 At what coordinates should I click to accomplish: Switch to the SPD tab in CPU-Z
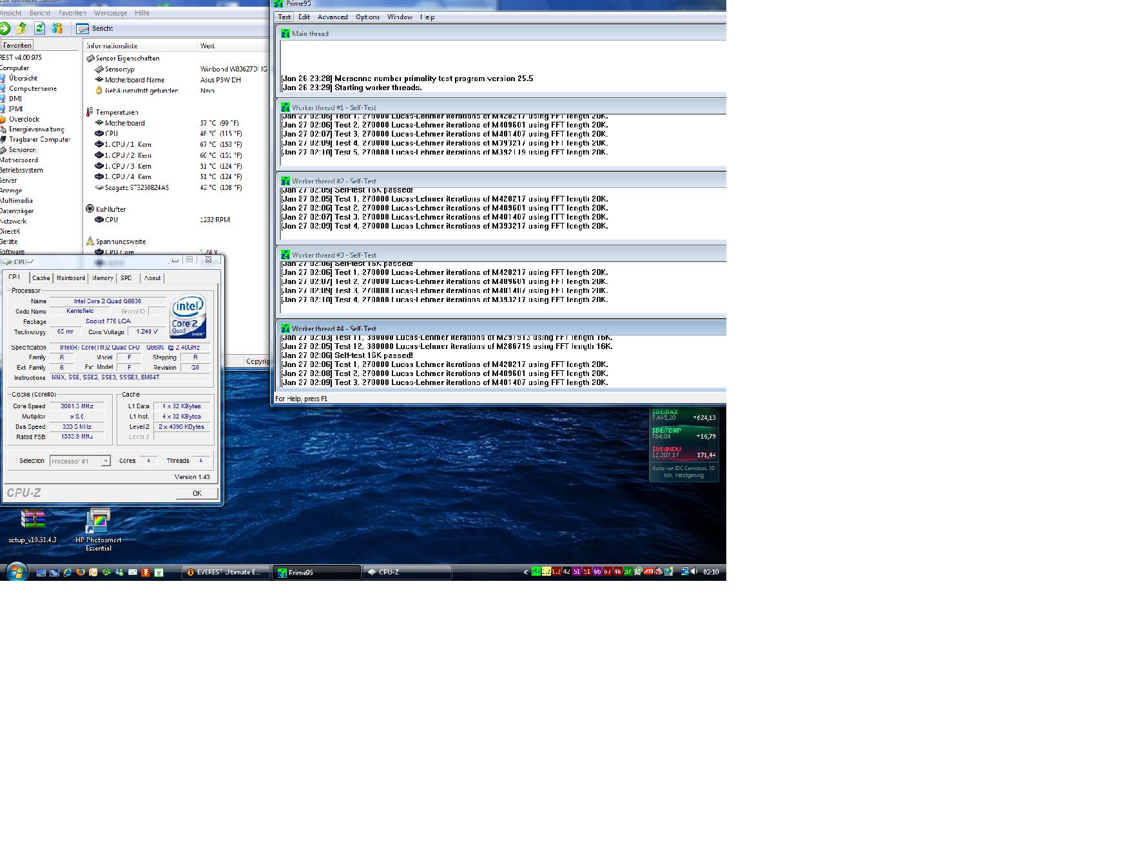click(x=126, y=278)
